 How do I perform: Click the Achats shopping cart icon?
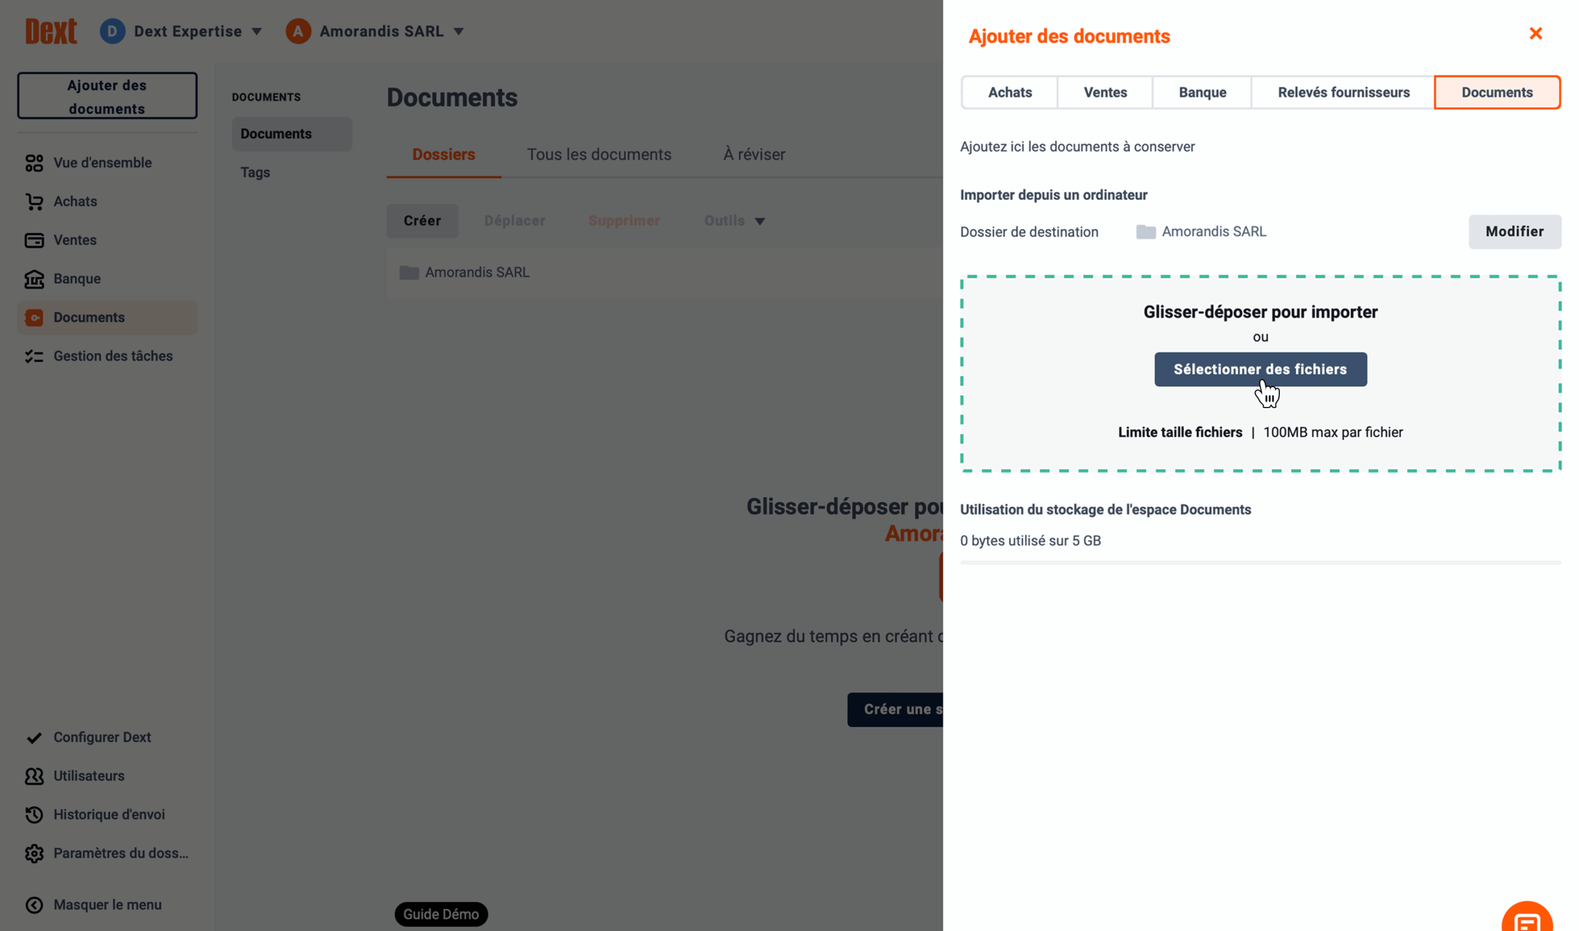[x=34, y=202]
